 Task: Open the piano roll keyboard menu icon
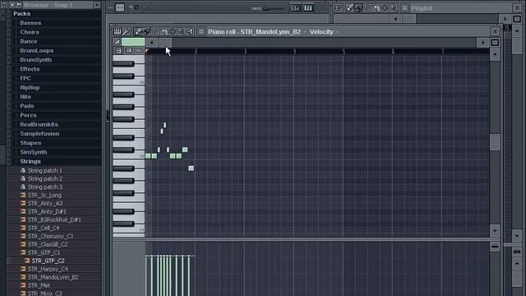(117, 31)
